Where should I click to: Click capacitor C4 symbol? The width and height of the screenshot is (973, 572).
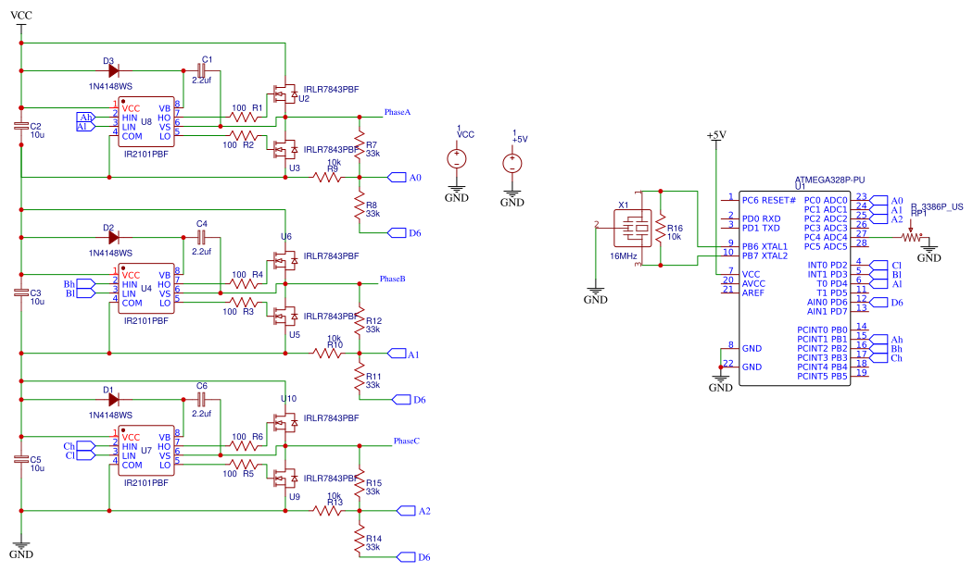(x=202, y=237)
